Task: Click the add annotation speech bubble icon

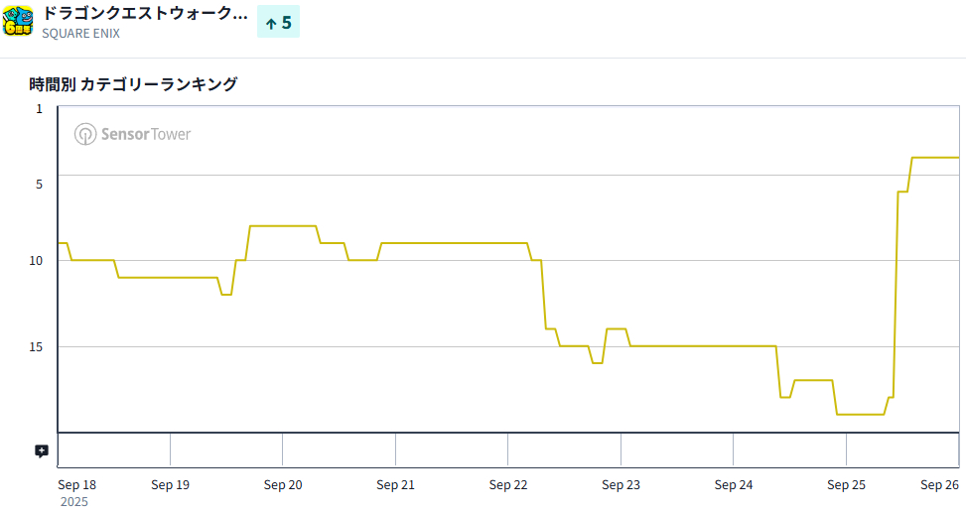Action: [x=42, y=450]
